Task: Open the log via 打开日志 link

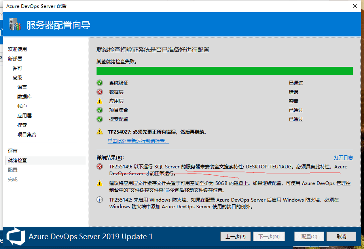Action: click(x=343, y=157)
